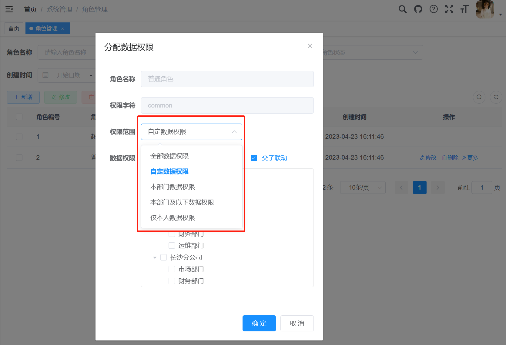Click the 运维部门 tree label

pyautogui.click(x=191, y=245)
